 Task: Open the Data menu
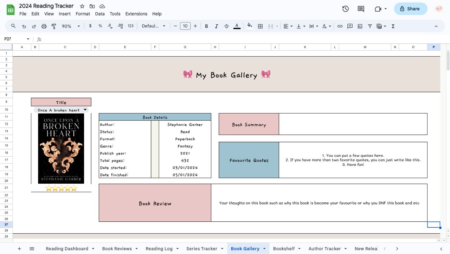coord(100,14)
